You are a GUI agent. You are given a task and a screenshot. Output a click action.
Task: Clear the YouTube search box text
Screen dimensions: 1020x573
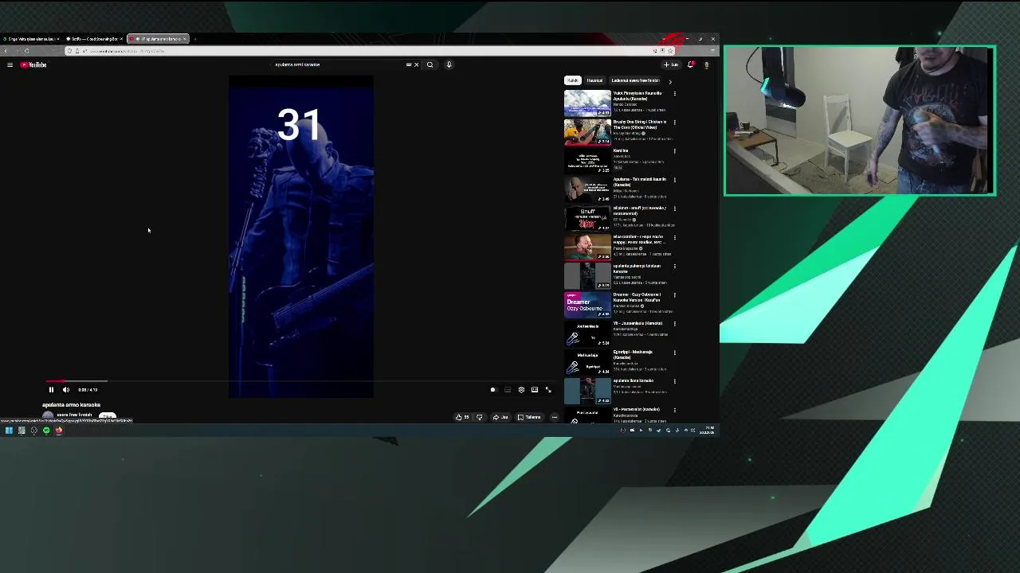(x=416, y=64)
